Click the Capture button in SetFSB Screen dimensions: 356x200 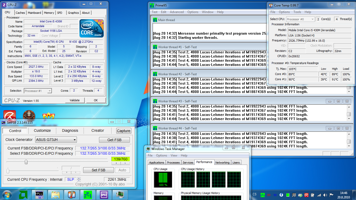[x=124, y=131]
